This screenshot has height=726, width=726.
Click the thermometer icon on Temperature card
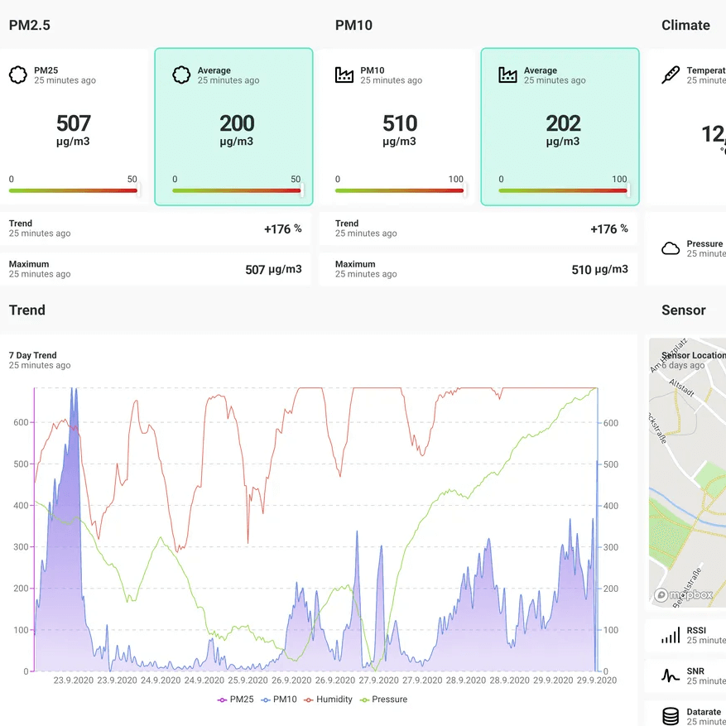(x=671, y=75)
